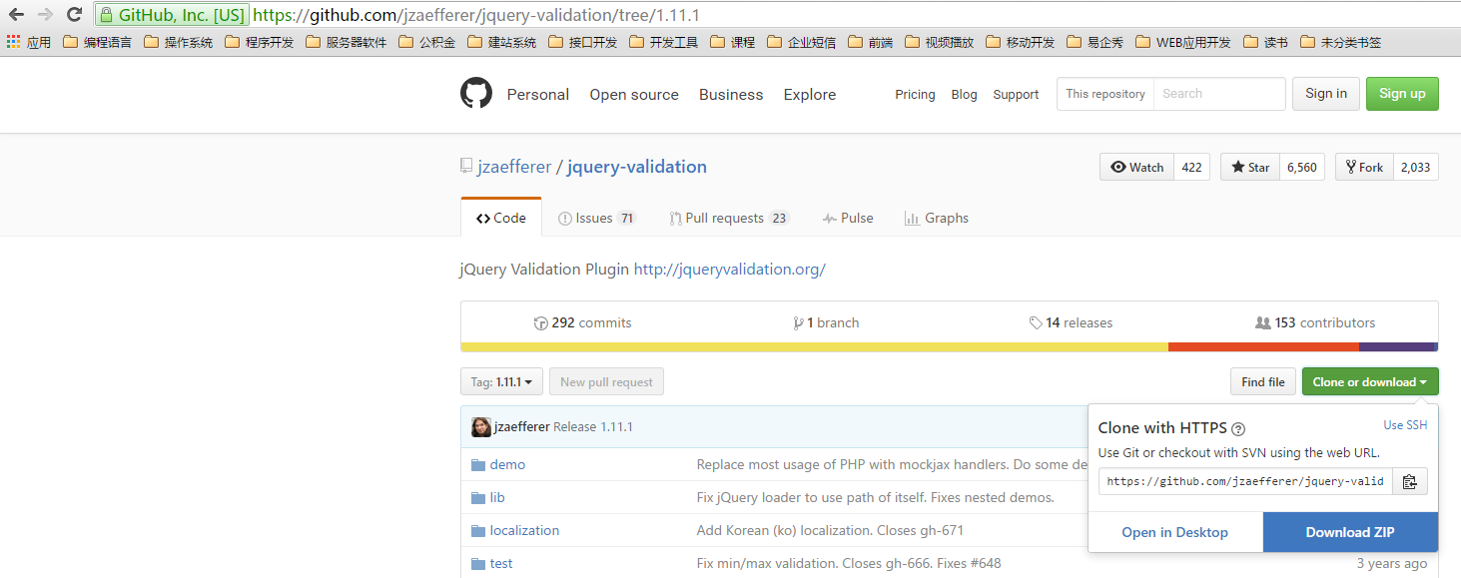Click the demo folder icon
1461x578 pixels.
click(x=477, y=465)
